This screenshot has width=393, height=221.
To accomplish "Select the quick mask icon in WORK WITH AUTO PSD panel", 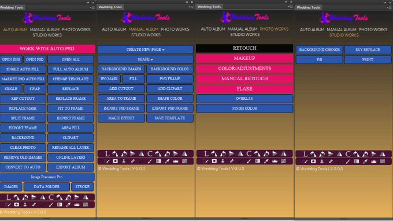I will (x=17, y=205).
